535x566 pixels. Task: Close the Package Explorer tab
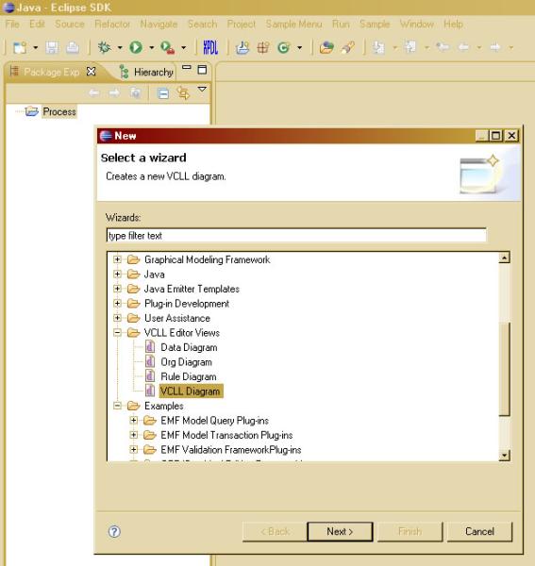(x=92, y=72)
